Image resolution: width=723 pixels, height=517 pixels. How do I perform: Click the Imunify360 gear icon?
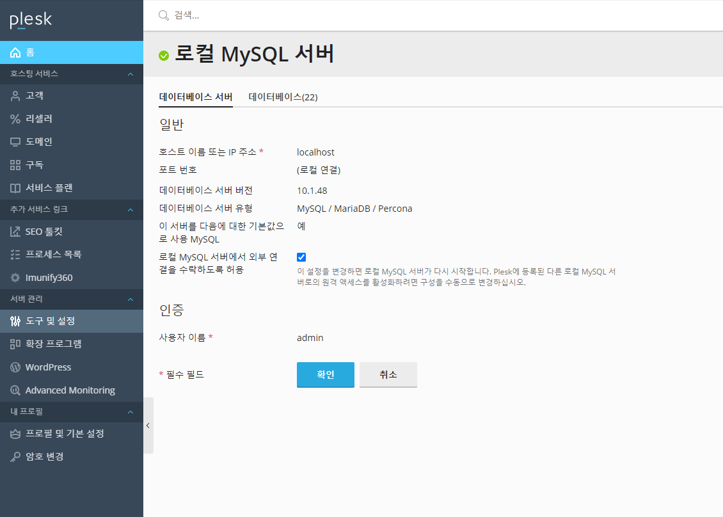pyautogui.click(x=15, y=278)
